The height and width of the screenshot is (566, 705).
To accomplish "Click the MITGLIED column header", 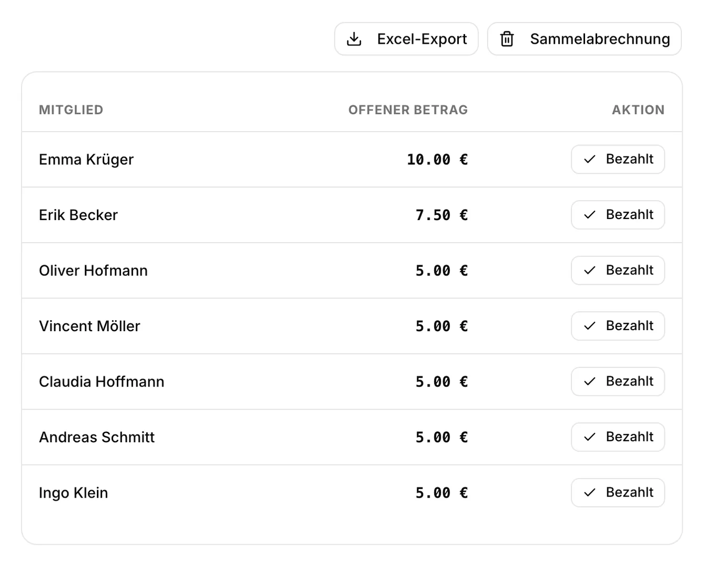I will coord(71,110).
